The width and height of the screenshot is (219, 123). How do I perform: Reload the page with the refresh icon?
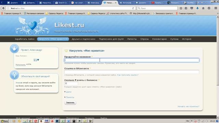pyautogui.click(x=133, y=8)
